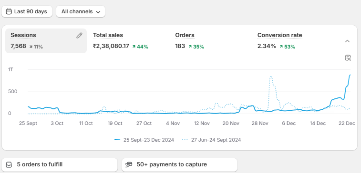Open 5 orders to fulfill
Screen dimensions: 361x173
[60, 164]
